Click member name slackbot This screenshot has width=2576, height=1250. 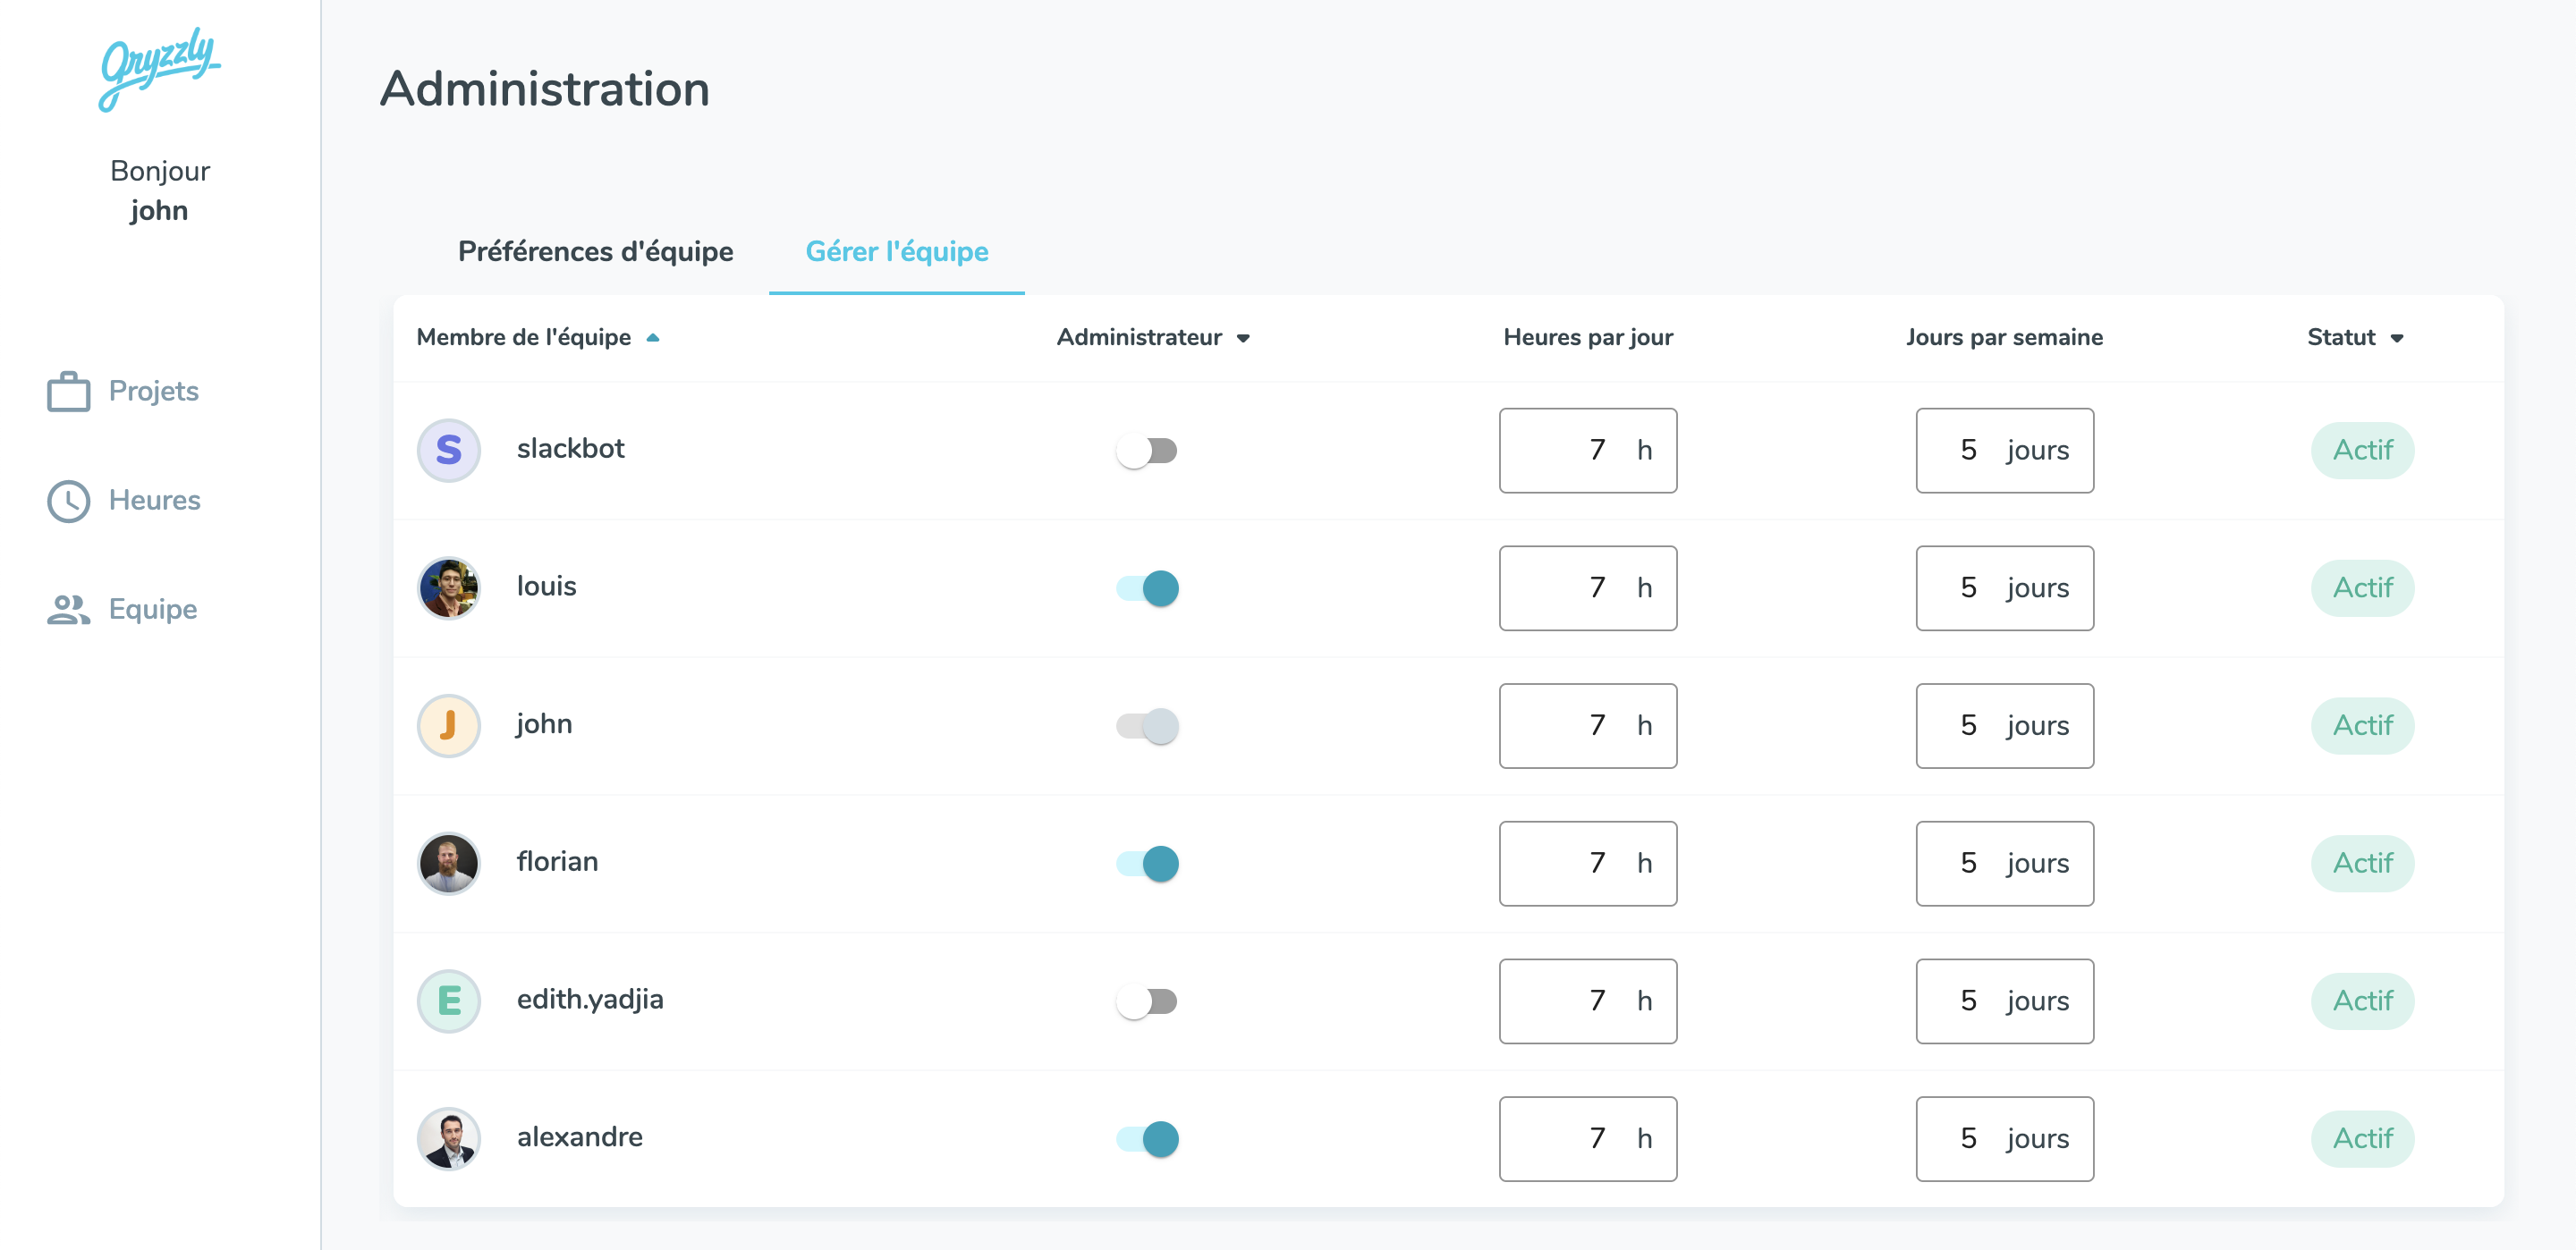570,449
